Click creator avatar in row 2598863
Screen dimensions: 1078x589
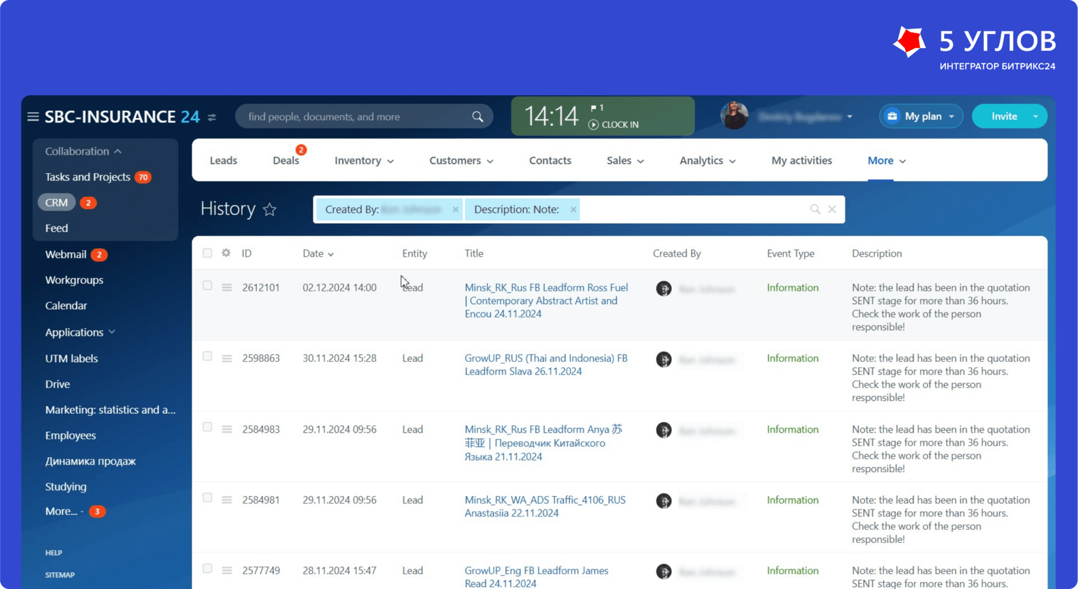tap(663, 359)
